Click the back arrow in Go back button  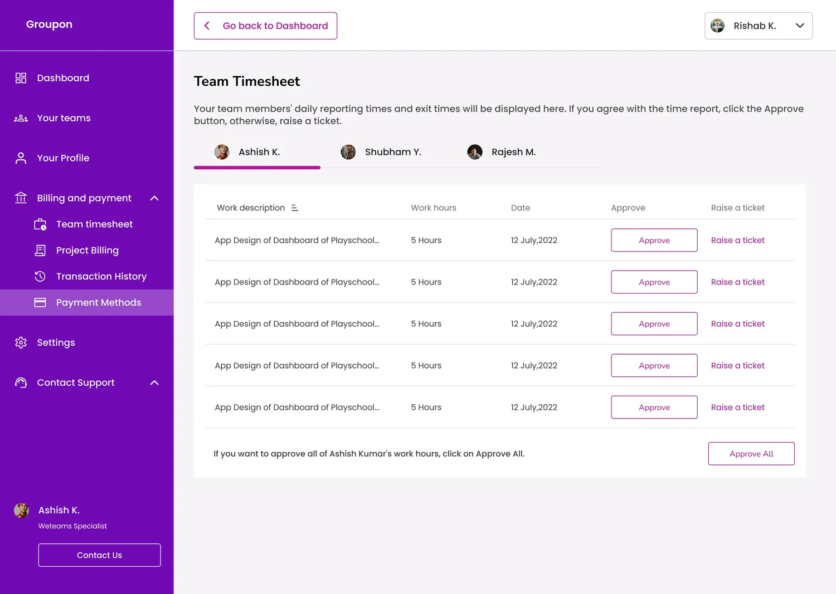point(207,26)
